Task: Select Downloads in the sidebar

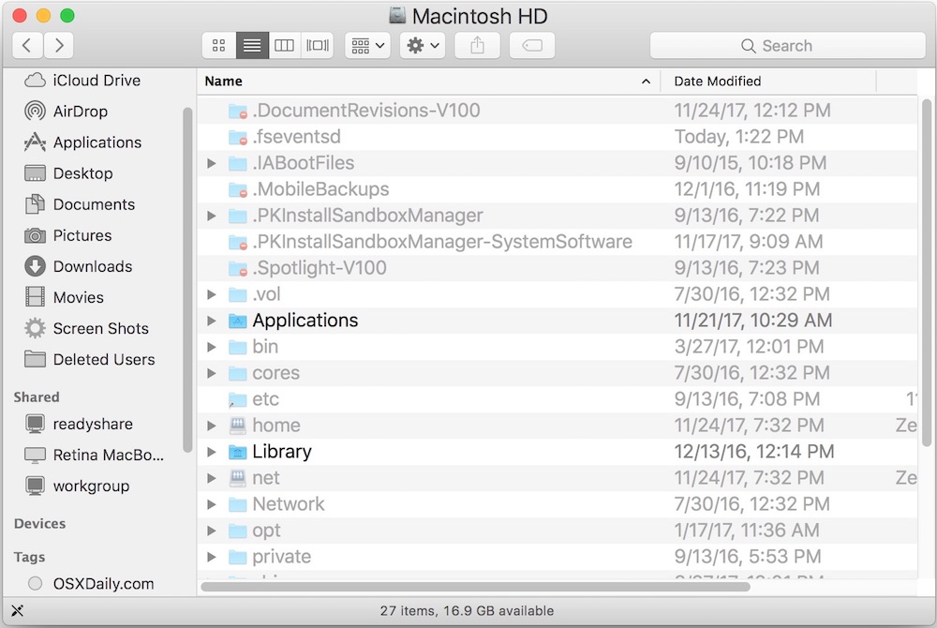Action: [x=89, y=266]
